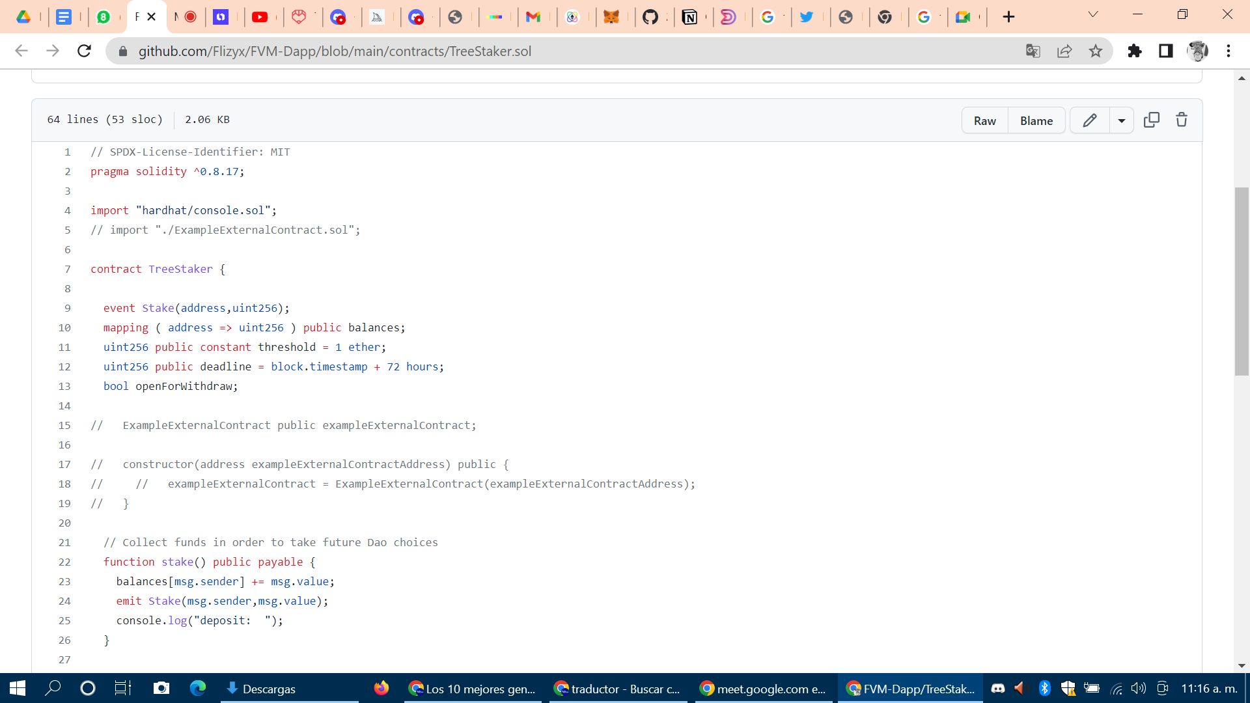Open the Chrome three-dot menu
Viewport: 1250px width, 703px height.
(1229, 51)
